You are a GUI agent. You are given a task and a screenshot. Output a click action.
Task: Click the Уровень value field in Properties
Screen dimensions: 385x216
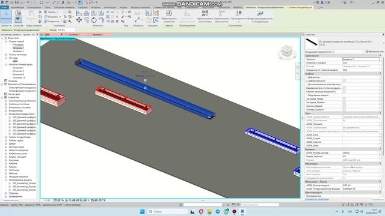point(361,59)
